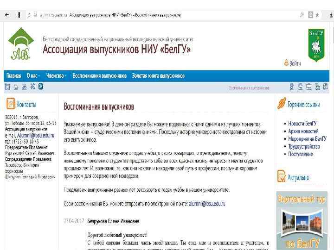The width and height of the screenshot is (334, 250).
Task: Open the Трудоустройство link
Action: [x=304, y=146]
